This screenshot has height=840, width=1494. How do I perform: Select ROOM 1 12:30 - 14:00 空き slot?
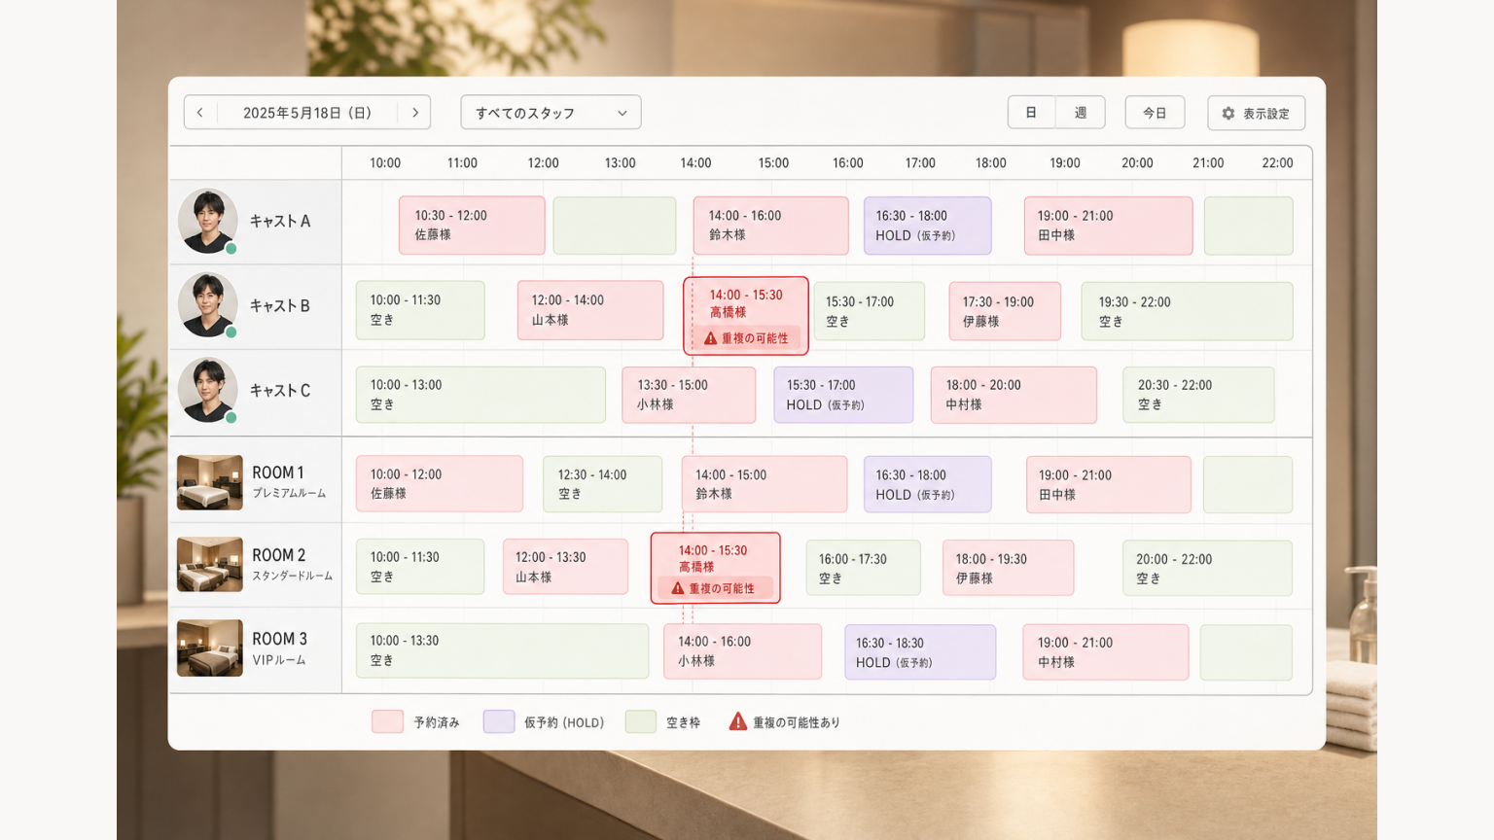603,484
